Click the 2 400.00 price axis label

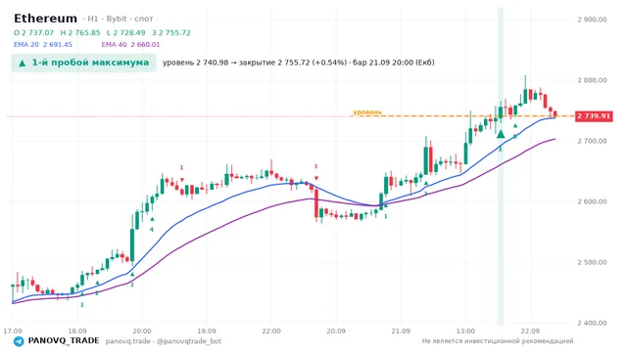(592, 323)
